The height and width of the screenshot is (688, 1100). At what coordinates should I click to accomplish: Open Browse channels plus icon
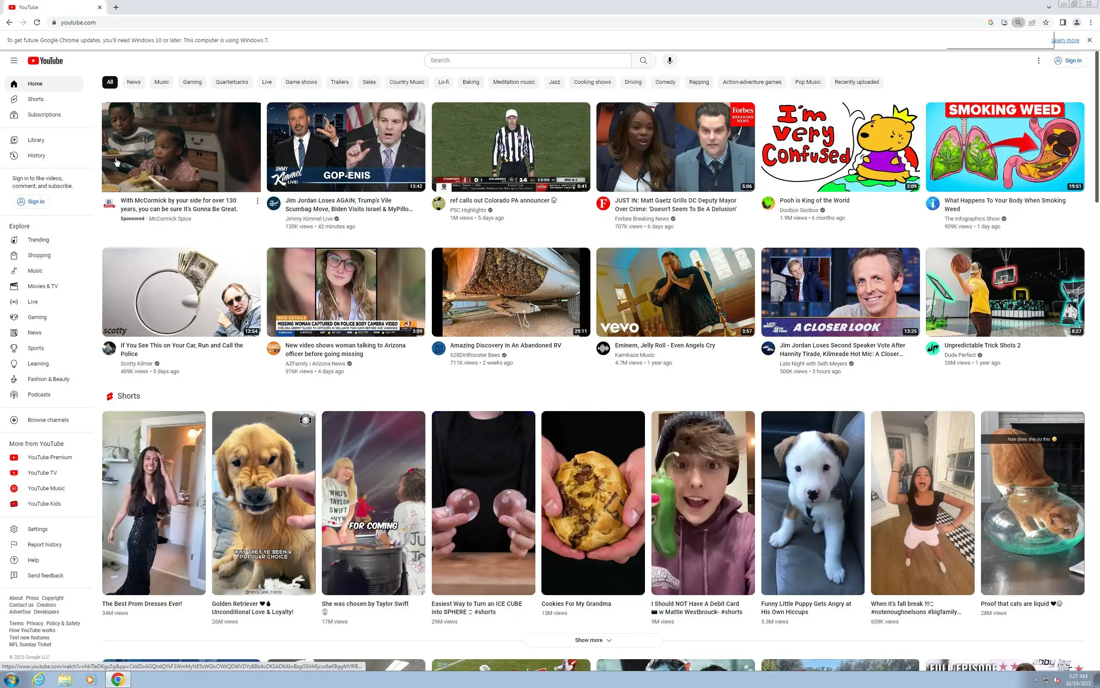14,420
